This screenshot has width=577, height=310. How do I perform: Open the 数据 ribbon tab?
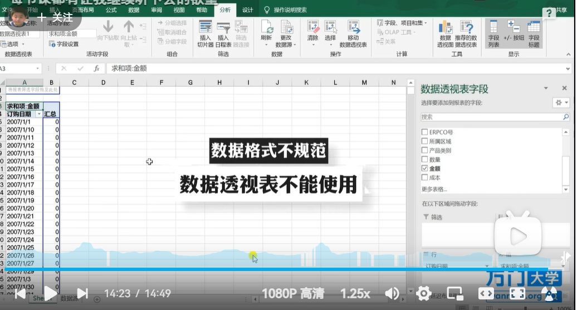(x=134, y=10)
